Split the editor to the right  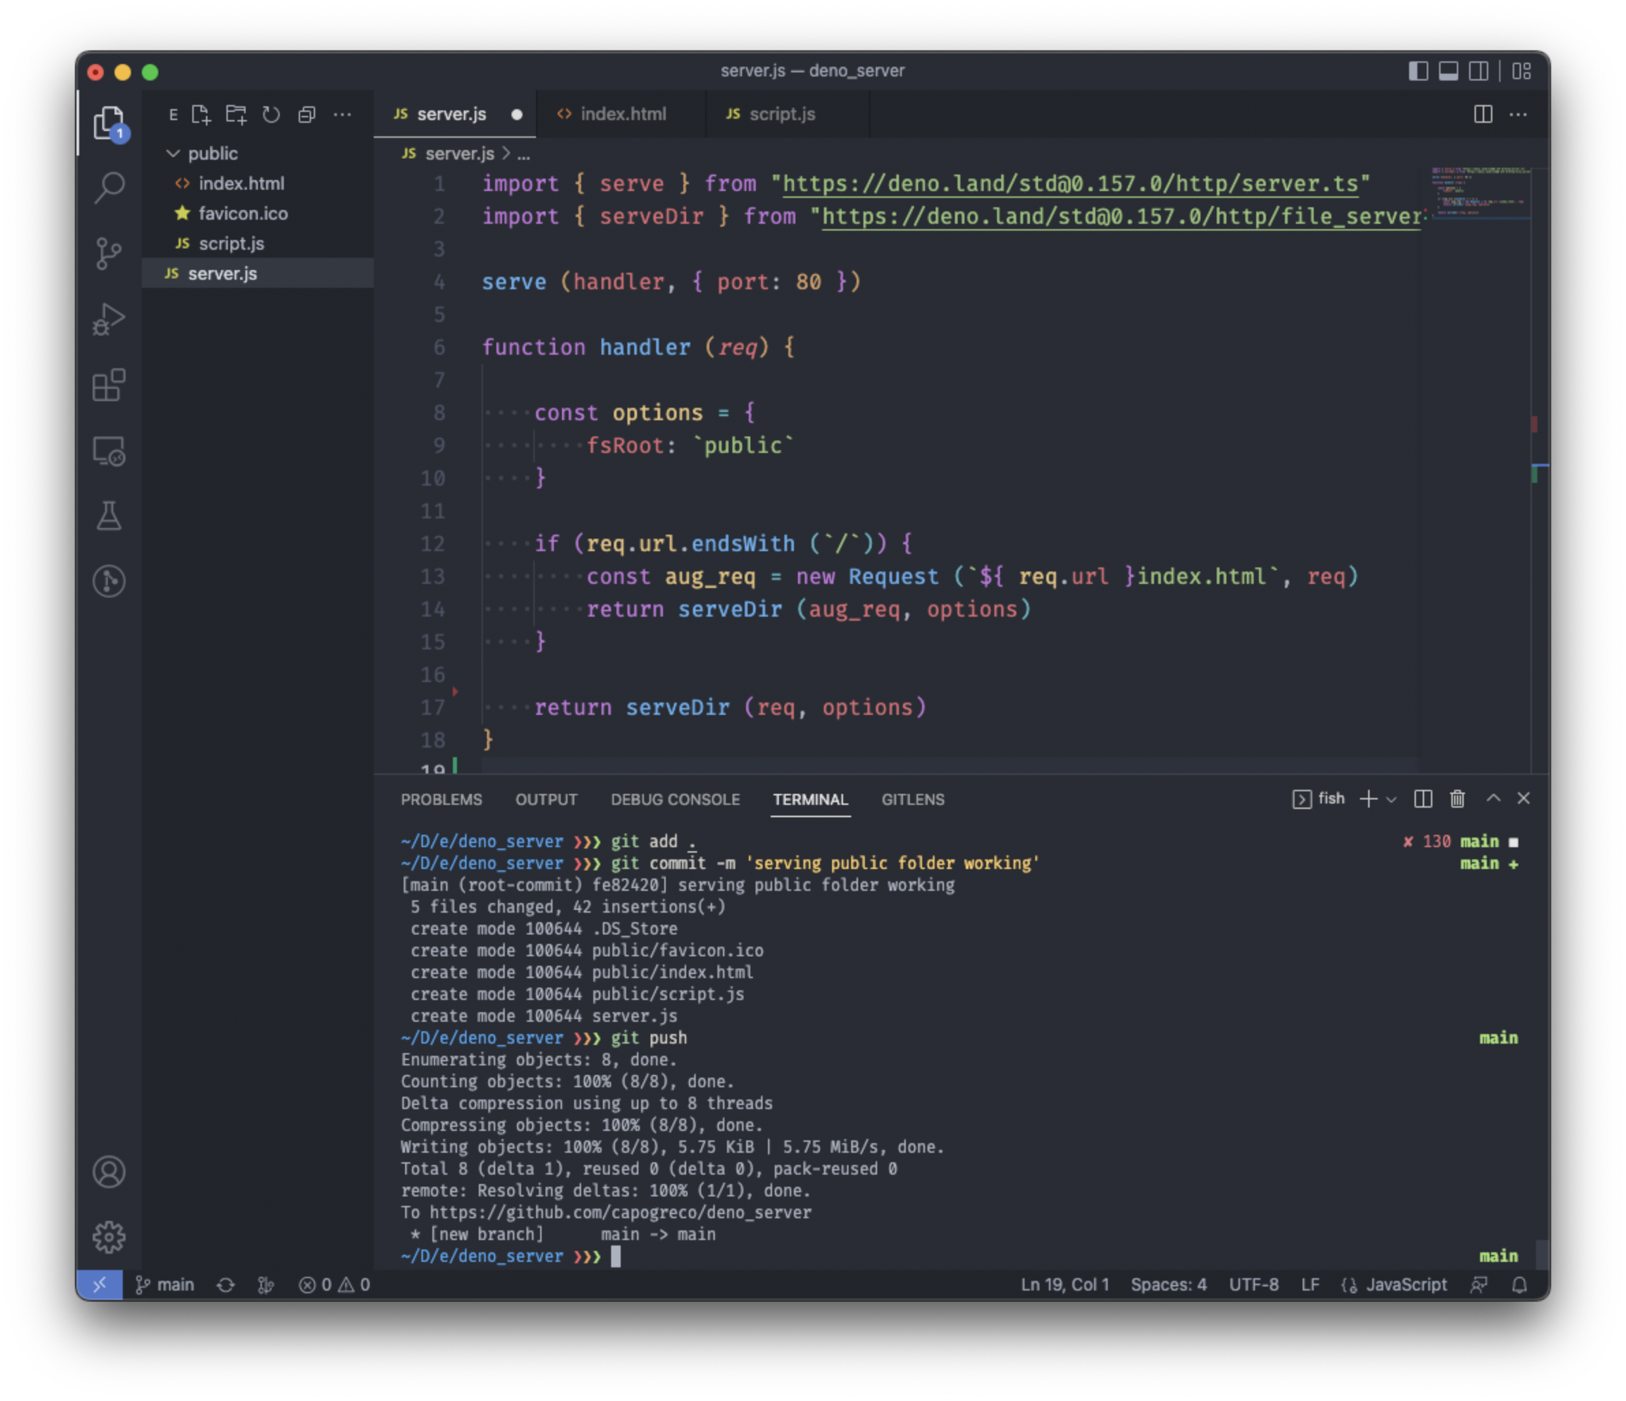coord(1483,115)
